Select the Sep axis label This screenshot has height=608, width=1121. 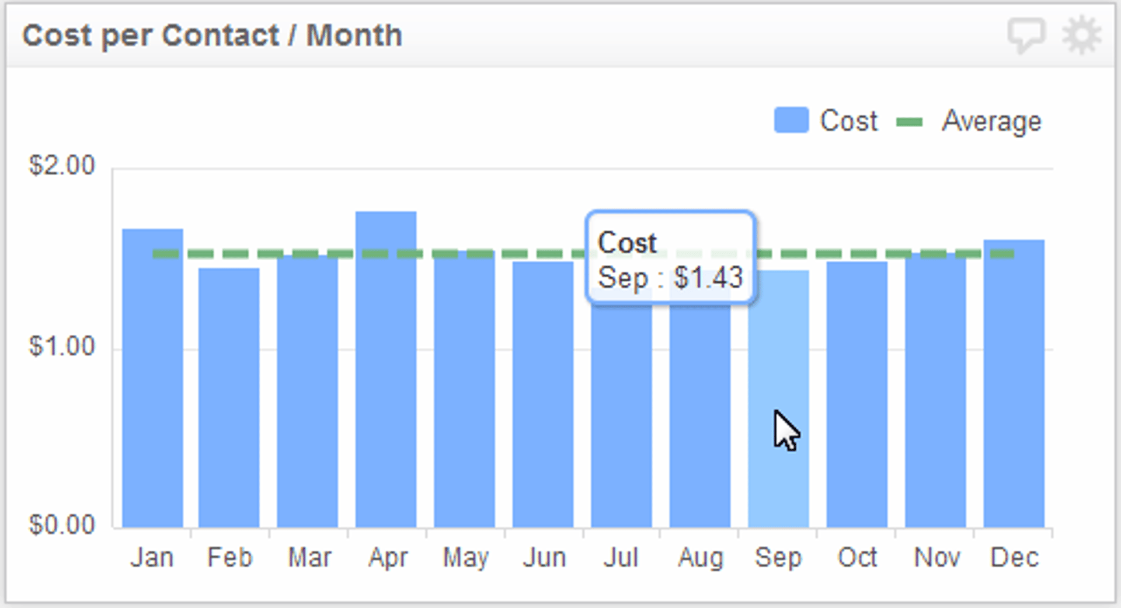point(778,557)
